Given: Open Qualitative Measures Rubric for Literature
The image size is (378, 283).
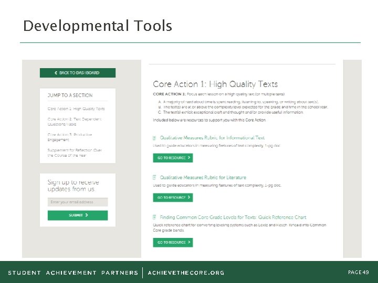Looking at the screenshot, I should click(x=203, y=177).
